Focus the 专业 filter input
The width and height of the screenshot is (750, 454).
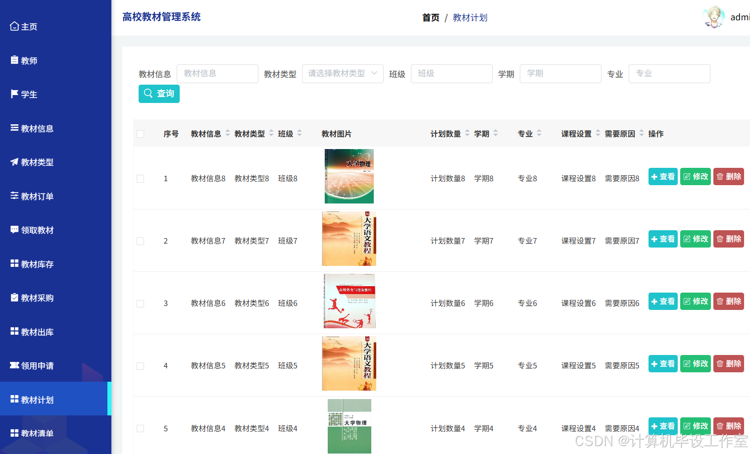[x=669, y=74]
